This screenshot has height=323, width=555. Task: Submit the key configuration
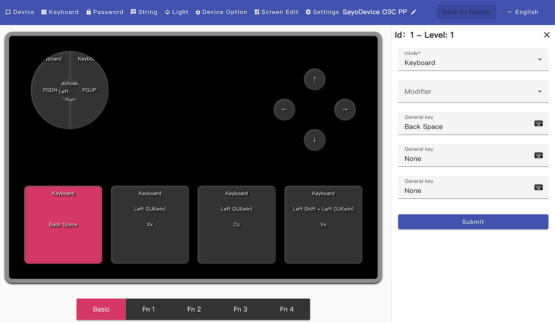(x=473, y=222)
